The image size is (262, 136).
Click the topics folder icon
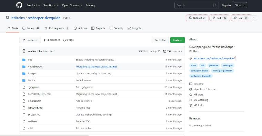(24, 80)
